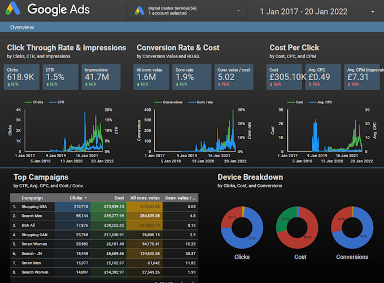This screenshot has width=384, height=283.
Task: Select the Shopping CAN campaign row
Action: click(104, 235)
